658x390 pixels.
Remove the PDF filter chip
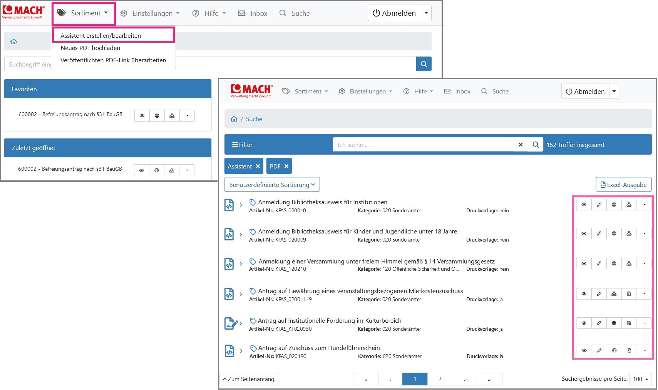coord(286,166)
